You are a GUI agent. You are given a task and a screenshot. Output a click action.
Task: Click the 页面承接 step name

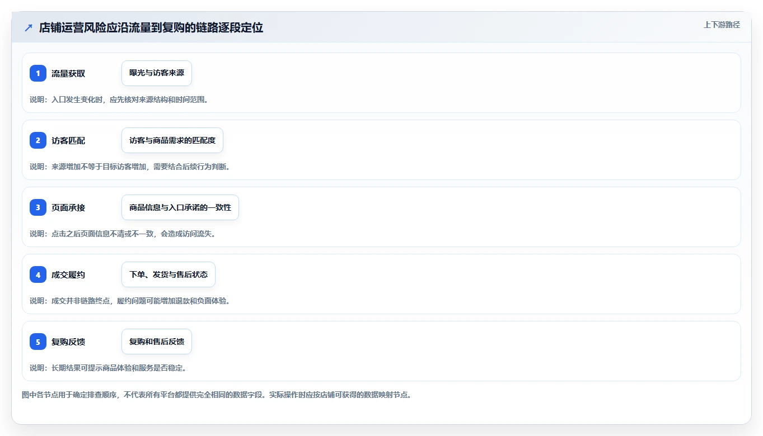pyautogui.click(x=68, y=207)
